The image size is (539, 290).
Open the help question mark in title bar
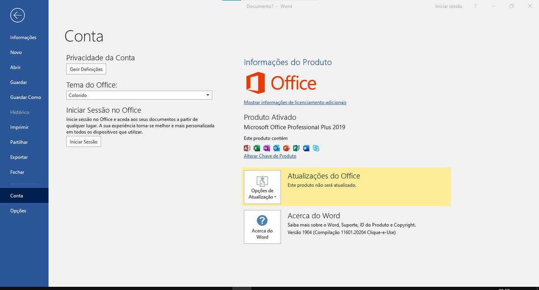(x=475, y=6)
